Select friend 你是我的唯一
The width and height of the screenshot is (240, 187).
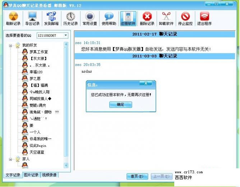[40, 139]
